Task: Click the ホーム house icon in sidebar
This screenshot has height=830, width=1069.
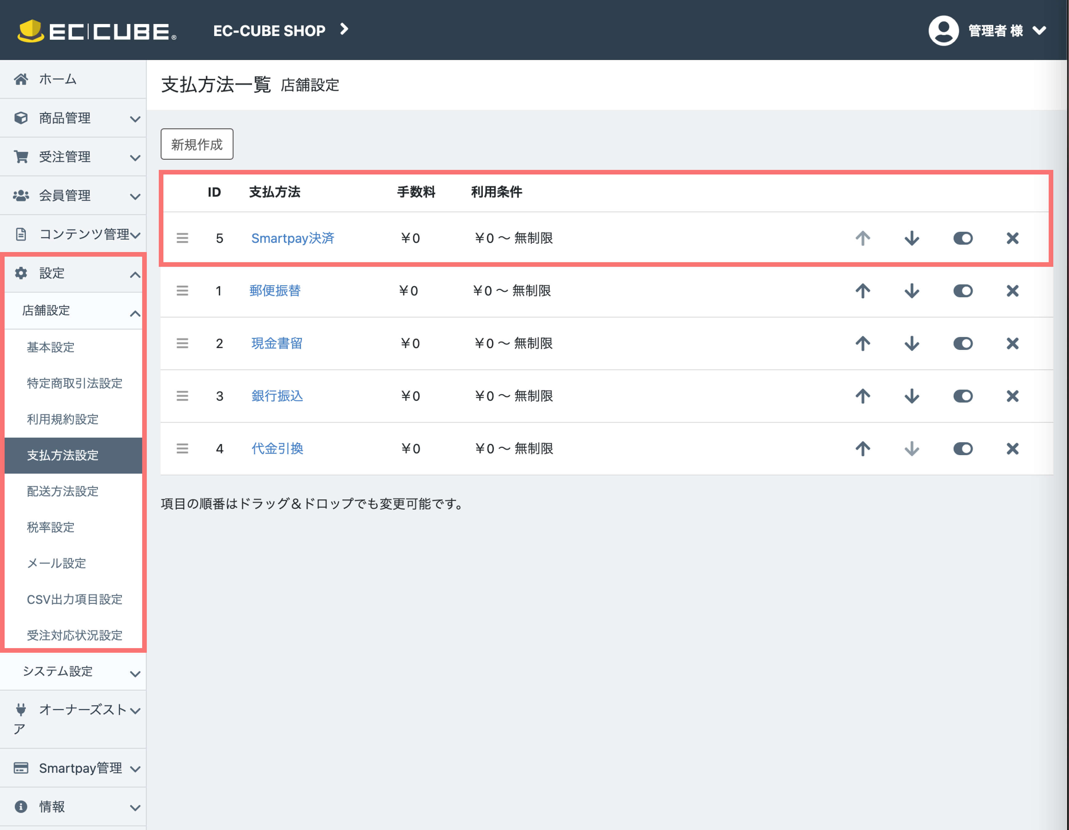Action: click(21, 79)
